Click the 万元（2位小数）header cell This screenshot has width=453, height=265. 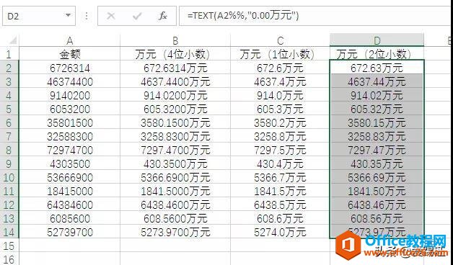tap(377, 54)
